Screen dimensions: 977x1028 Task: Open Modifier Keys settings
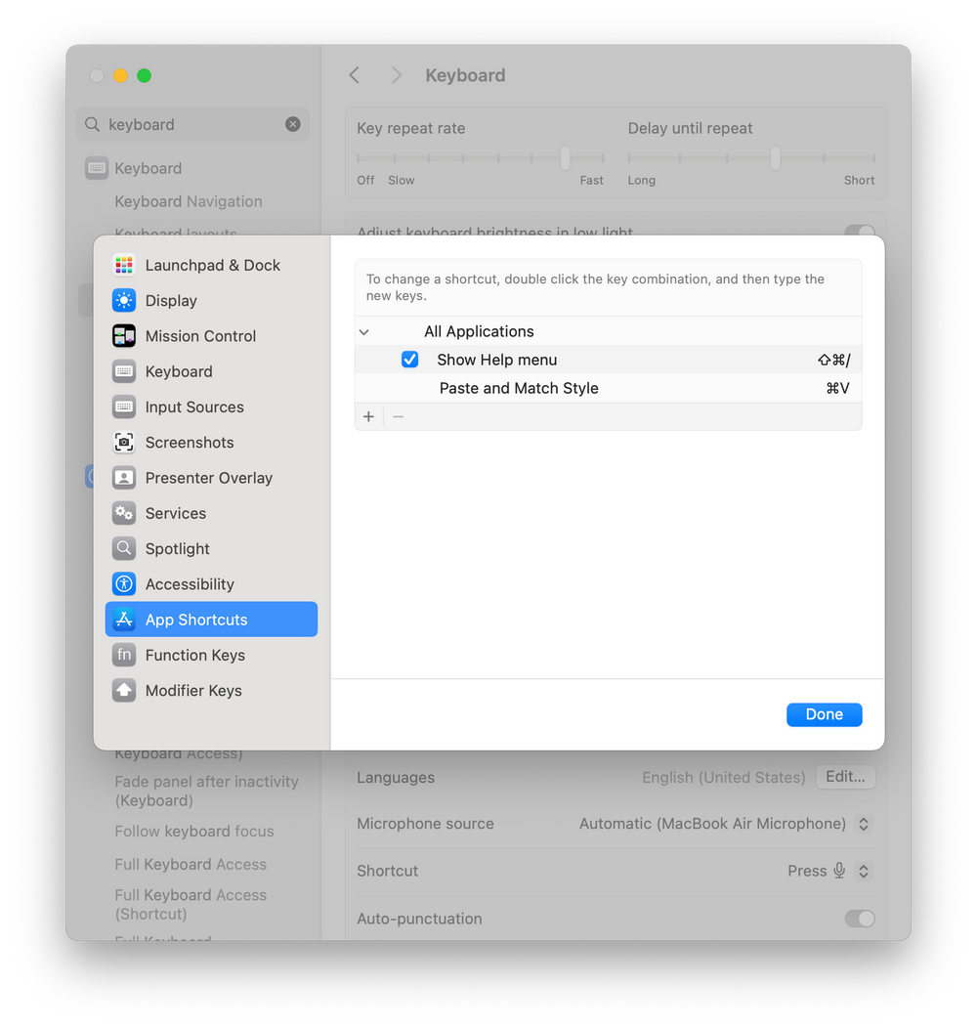pos(211,690)
